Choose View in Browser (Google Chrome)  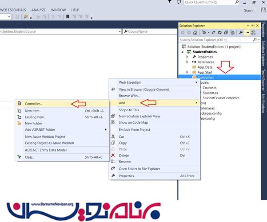[x=143, y=89]
